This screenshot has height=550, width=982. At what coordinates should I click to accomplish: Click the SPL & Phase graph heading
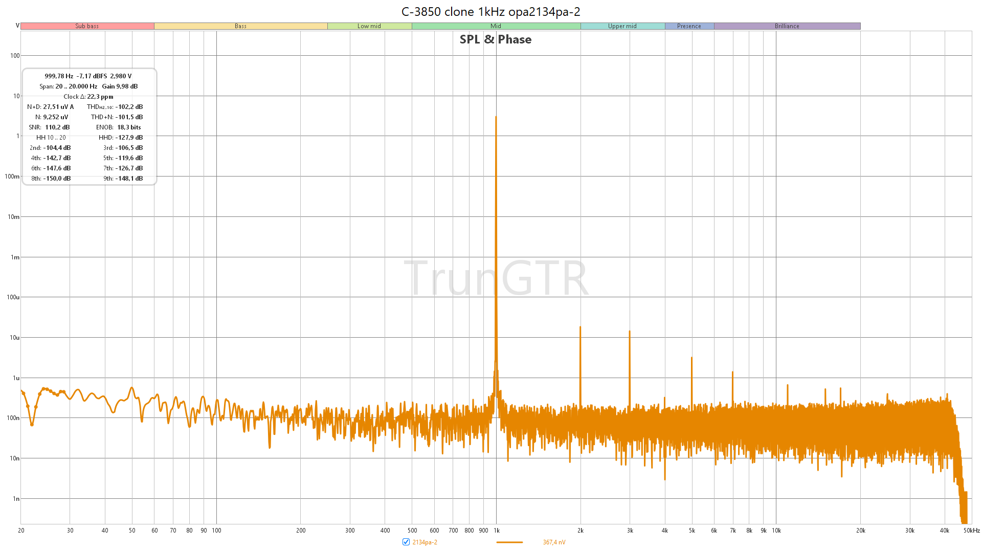click(495, 39)
